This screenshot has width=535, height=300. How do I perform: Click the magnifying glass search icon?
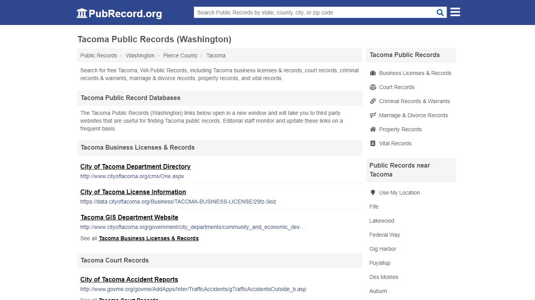(440, 12)
